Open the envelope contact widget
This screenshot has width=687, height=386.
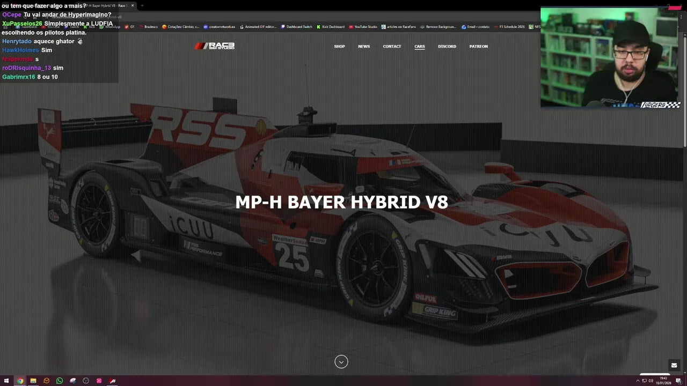pyautogui.click(x=674, y=366)
